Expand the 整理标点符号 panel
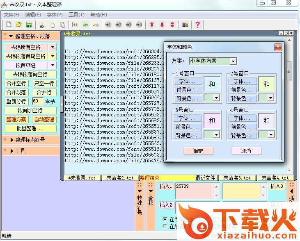 [x=30, y=140]
